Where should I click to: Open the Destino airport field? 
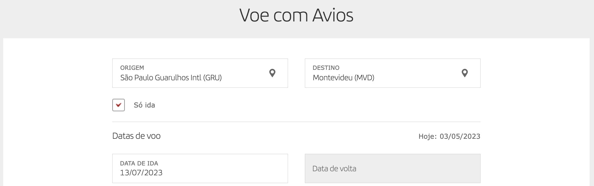pyautogui.click(x=393, y=73)
